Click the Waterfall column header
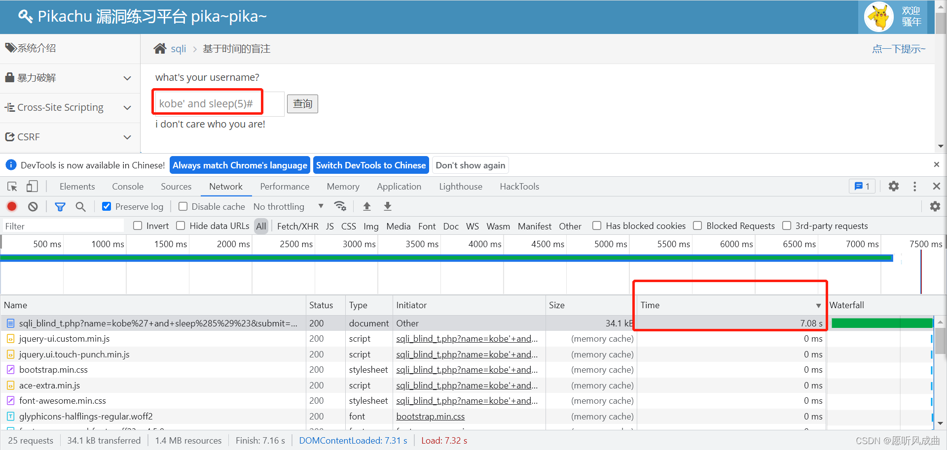 pyautogui.click(x=880, y=305)
